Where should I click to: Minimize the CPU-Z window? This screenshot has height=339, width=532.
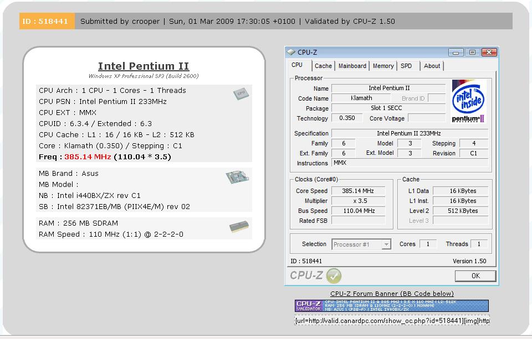click(456, 53)
